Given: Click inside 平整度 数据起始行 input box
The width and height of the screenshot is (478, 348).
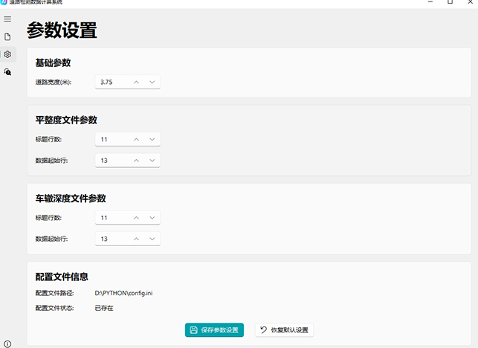Looking at the screenshot, I should click(x=112, y=160).
